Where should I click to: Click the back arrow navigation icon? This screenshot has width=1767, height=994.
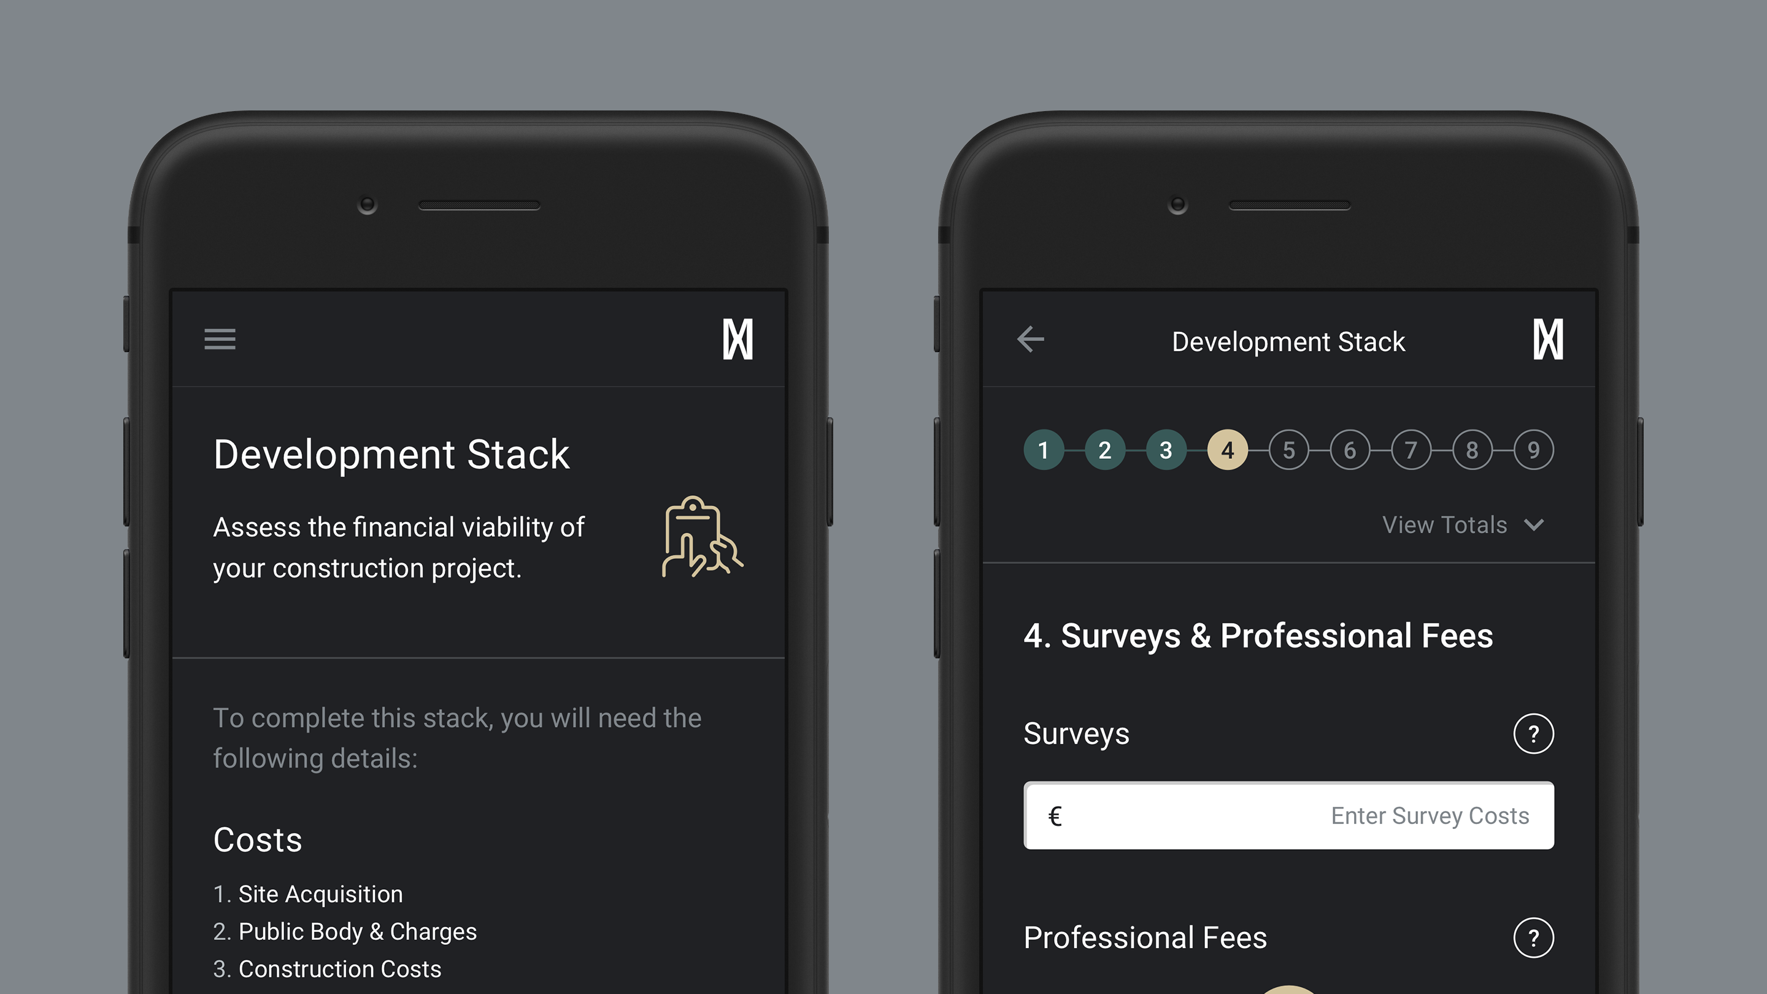click(1030, 340)
